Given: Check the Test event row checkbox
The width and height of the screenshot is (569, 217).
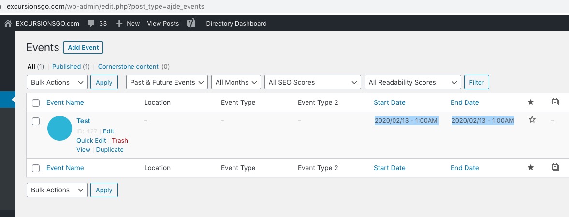Looking at the screenshot, I should [x=36, y=121].
